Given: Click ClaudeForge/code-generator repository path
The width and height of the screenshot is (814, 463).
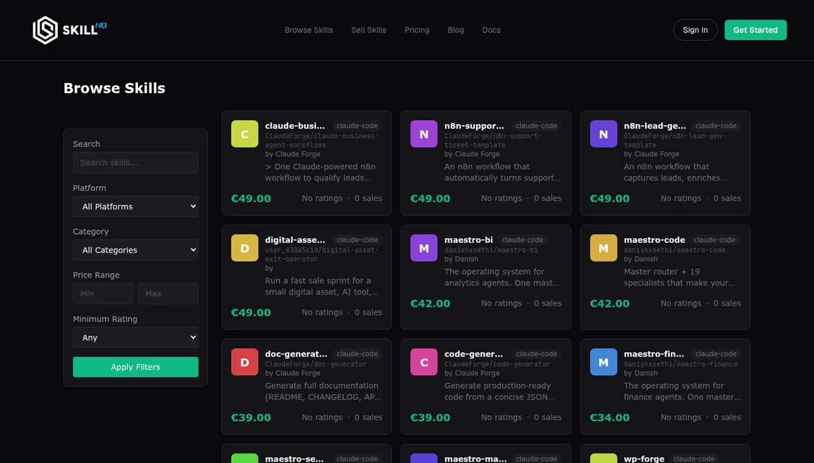Looking at the screenshot, I should coord(497,364).
